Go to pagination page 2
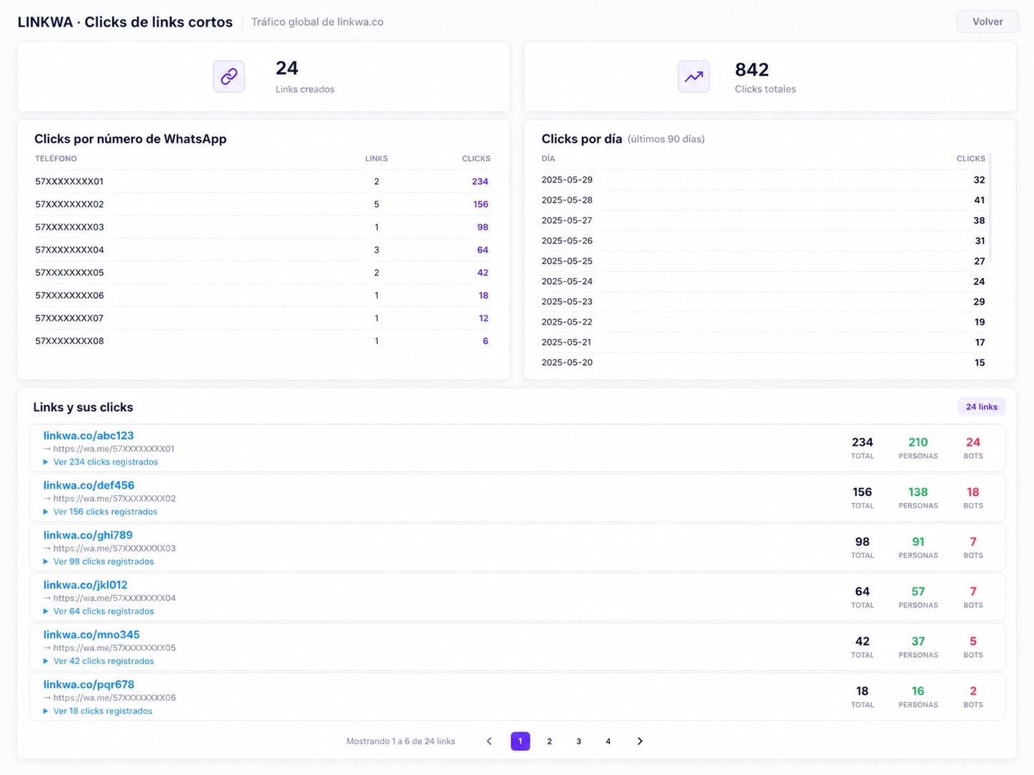This screenshot has width=1034, height=775. (x=549, y=741)
